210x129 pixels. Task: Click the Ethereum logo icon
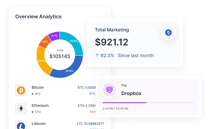point(21,108)
